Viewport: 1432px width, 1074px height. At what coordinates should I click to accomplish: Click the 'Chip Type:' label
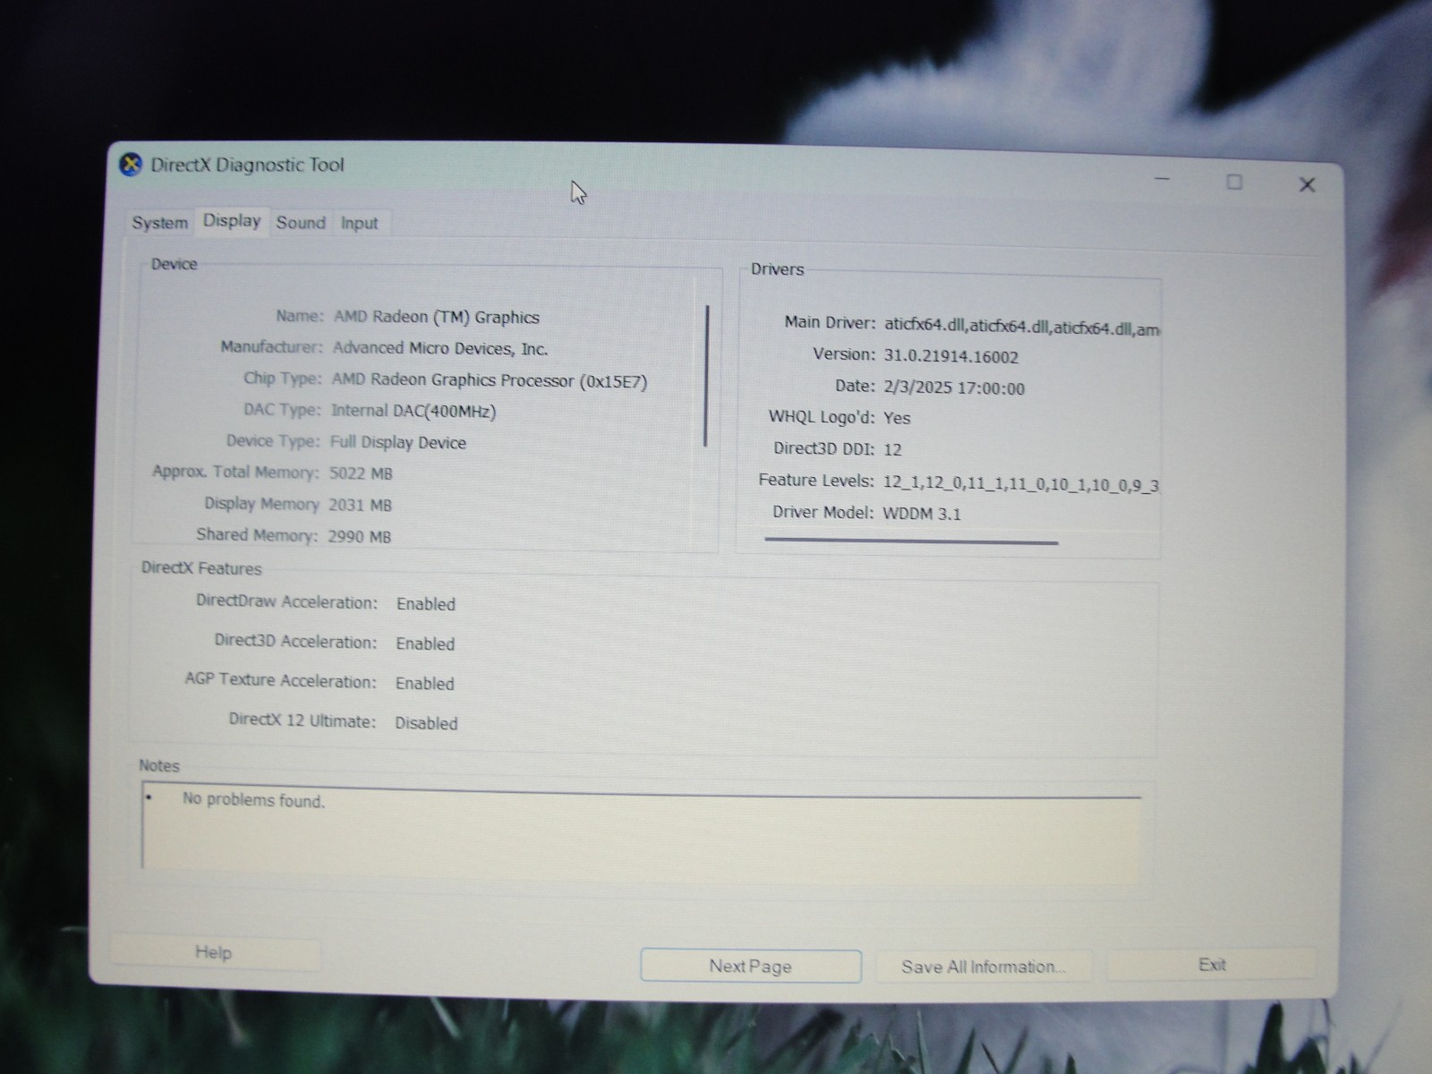point(282,379)
